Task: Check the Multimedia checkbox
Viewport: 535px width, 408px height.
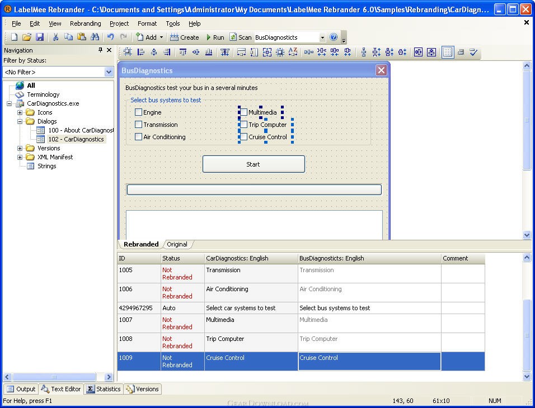Action: click(x=243, y=112)
